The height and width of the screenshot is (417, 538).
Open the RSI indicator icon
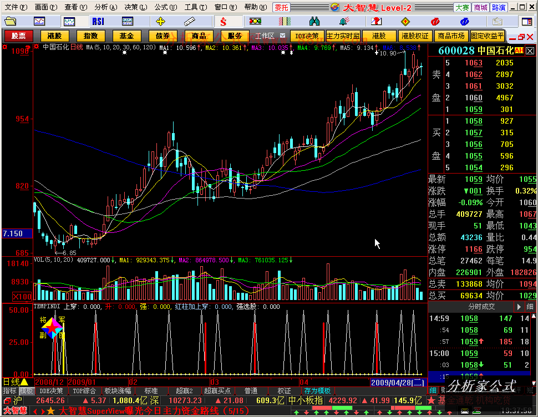(98, 22)
